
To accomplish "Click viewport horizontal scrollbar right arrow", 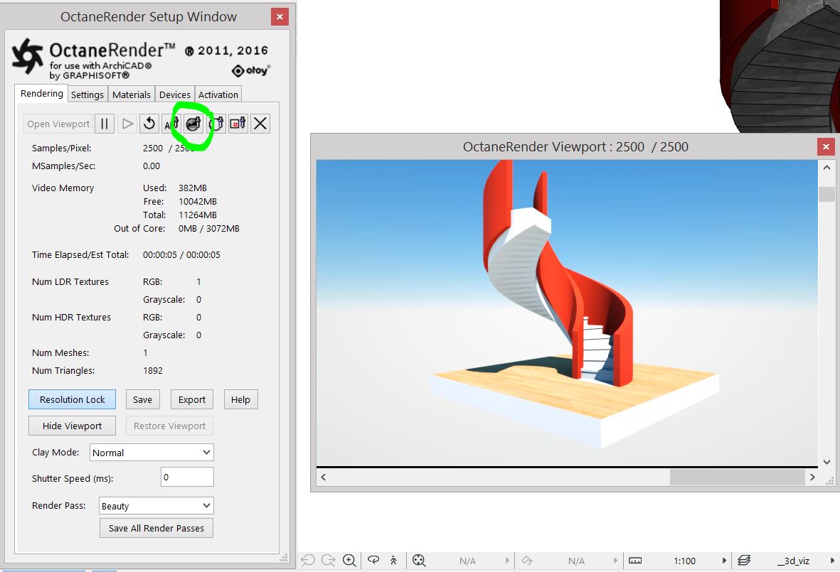I will pyautogui.click(x=812, y=477).
